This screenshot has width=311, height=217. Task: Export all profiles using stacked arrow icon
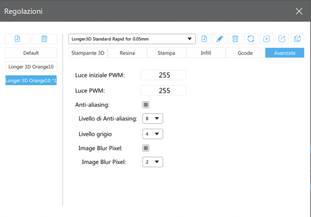297,39
